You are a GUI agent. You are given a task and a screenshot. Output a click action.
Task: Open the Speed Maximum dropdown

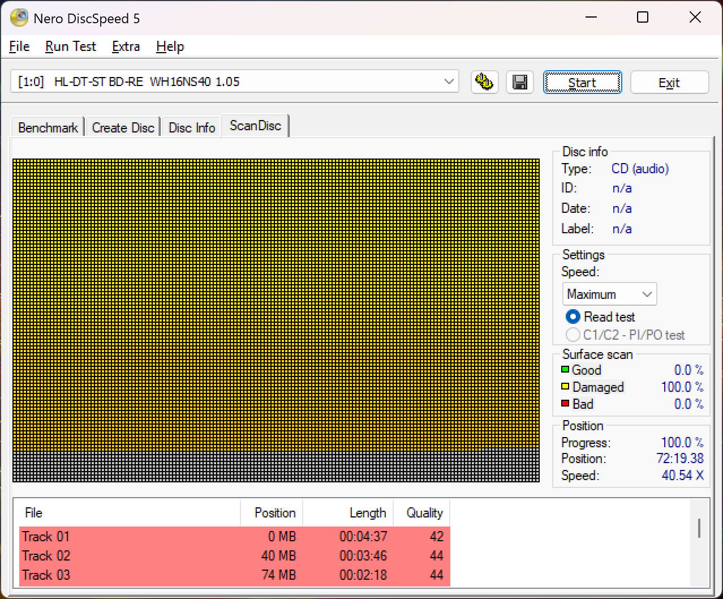[609, 294]
